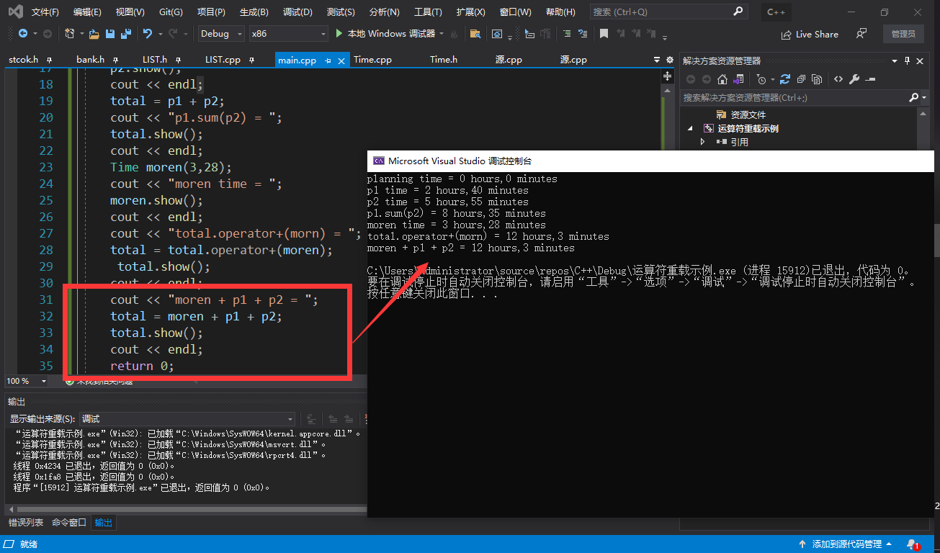This screenshot has height=553, width=940.
Task: Click View Code icon in Solution Explorer
Action: pyautogui.click(x=838, y=79)
